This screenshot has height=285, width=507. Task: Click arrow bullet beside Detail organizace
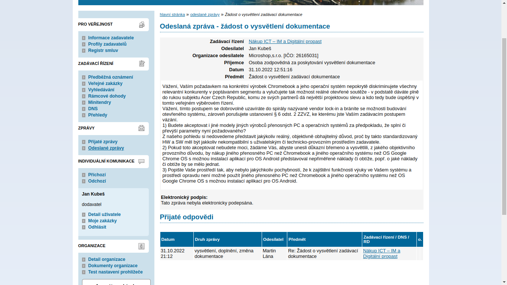pos(84,260)
